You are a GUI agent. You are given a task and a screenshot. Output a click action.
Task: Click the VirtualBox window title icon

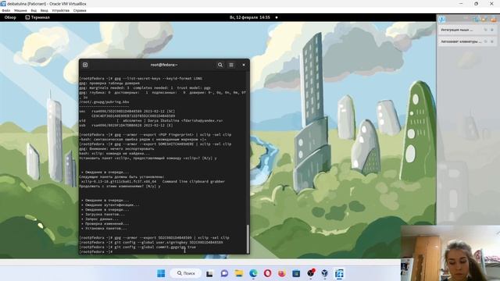click(x=3, y=3)
